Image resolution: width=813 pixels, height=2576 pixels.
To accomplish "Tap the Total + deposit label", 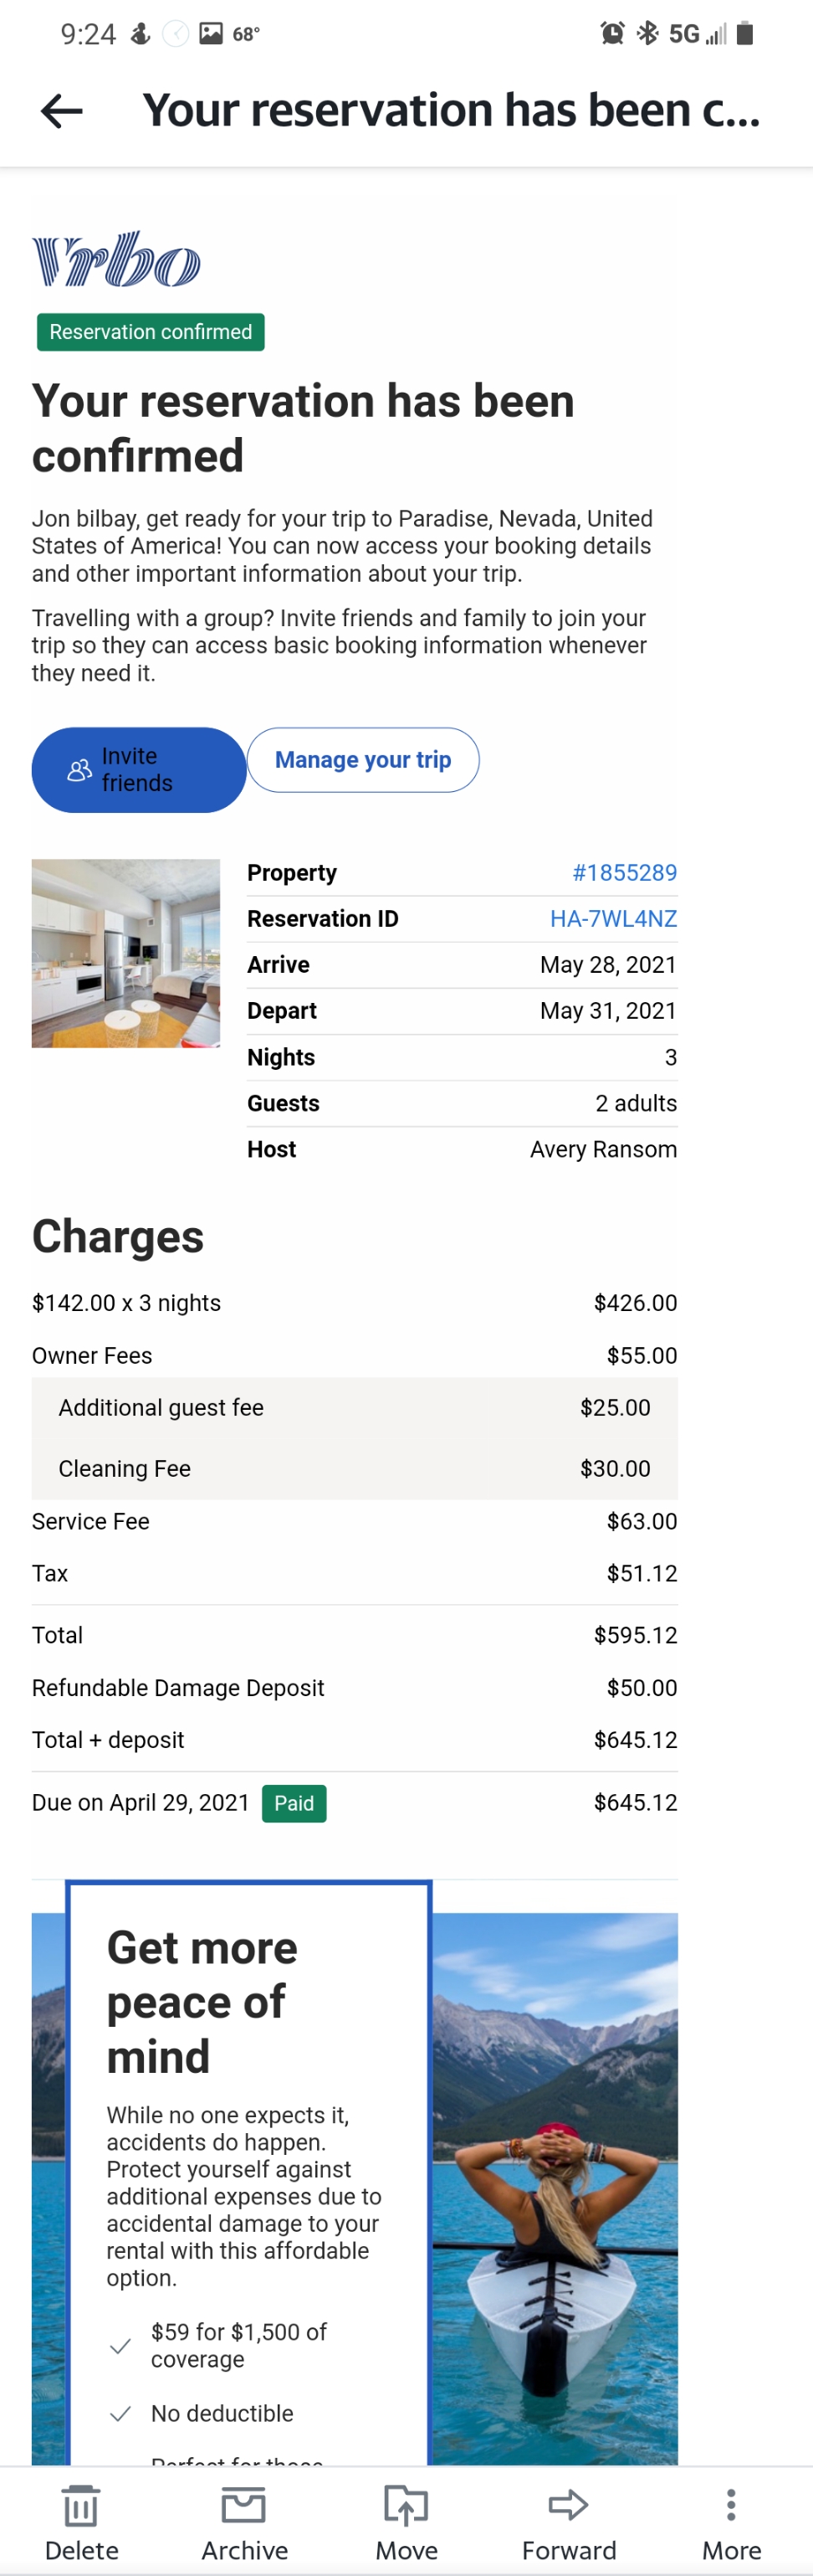I will tap(108, 1740).
